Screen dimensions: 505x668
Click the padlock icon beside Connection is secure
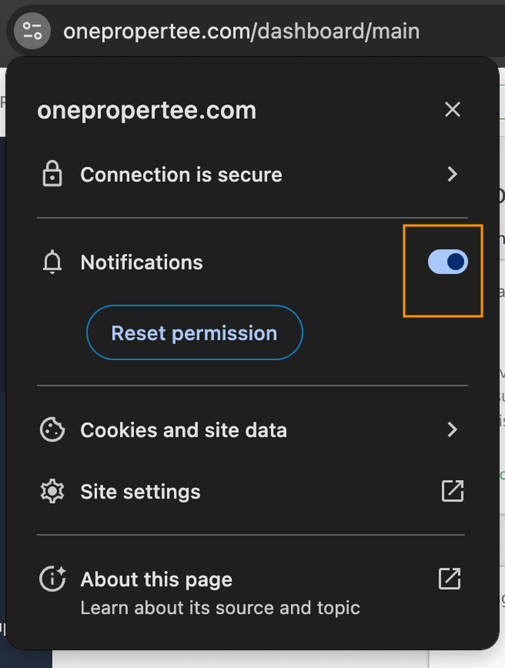click(x=52, y=174)
